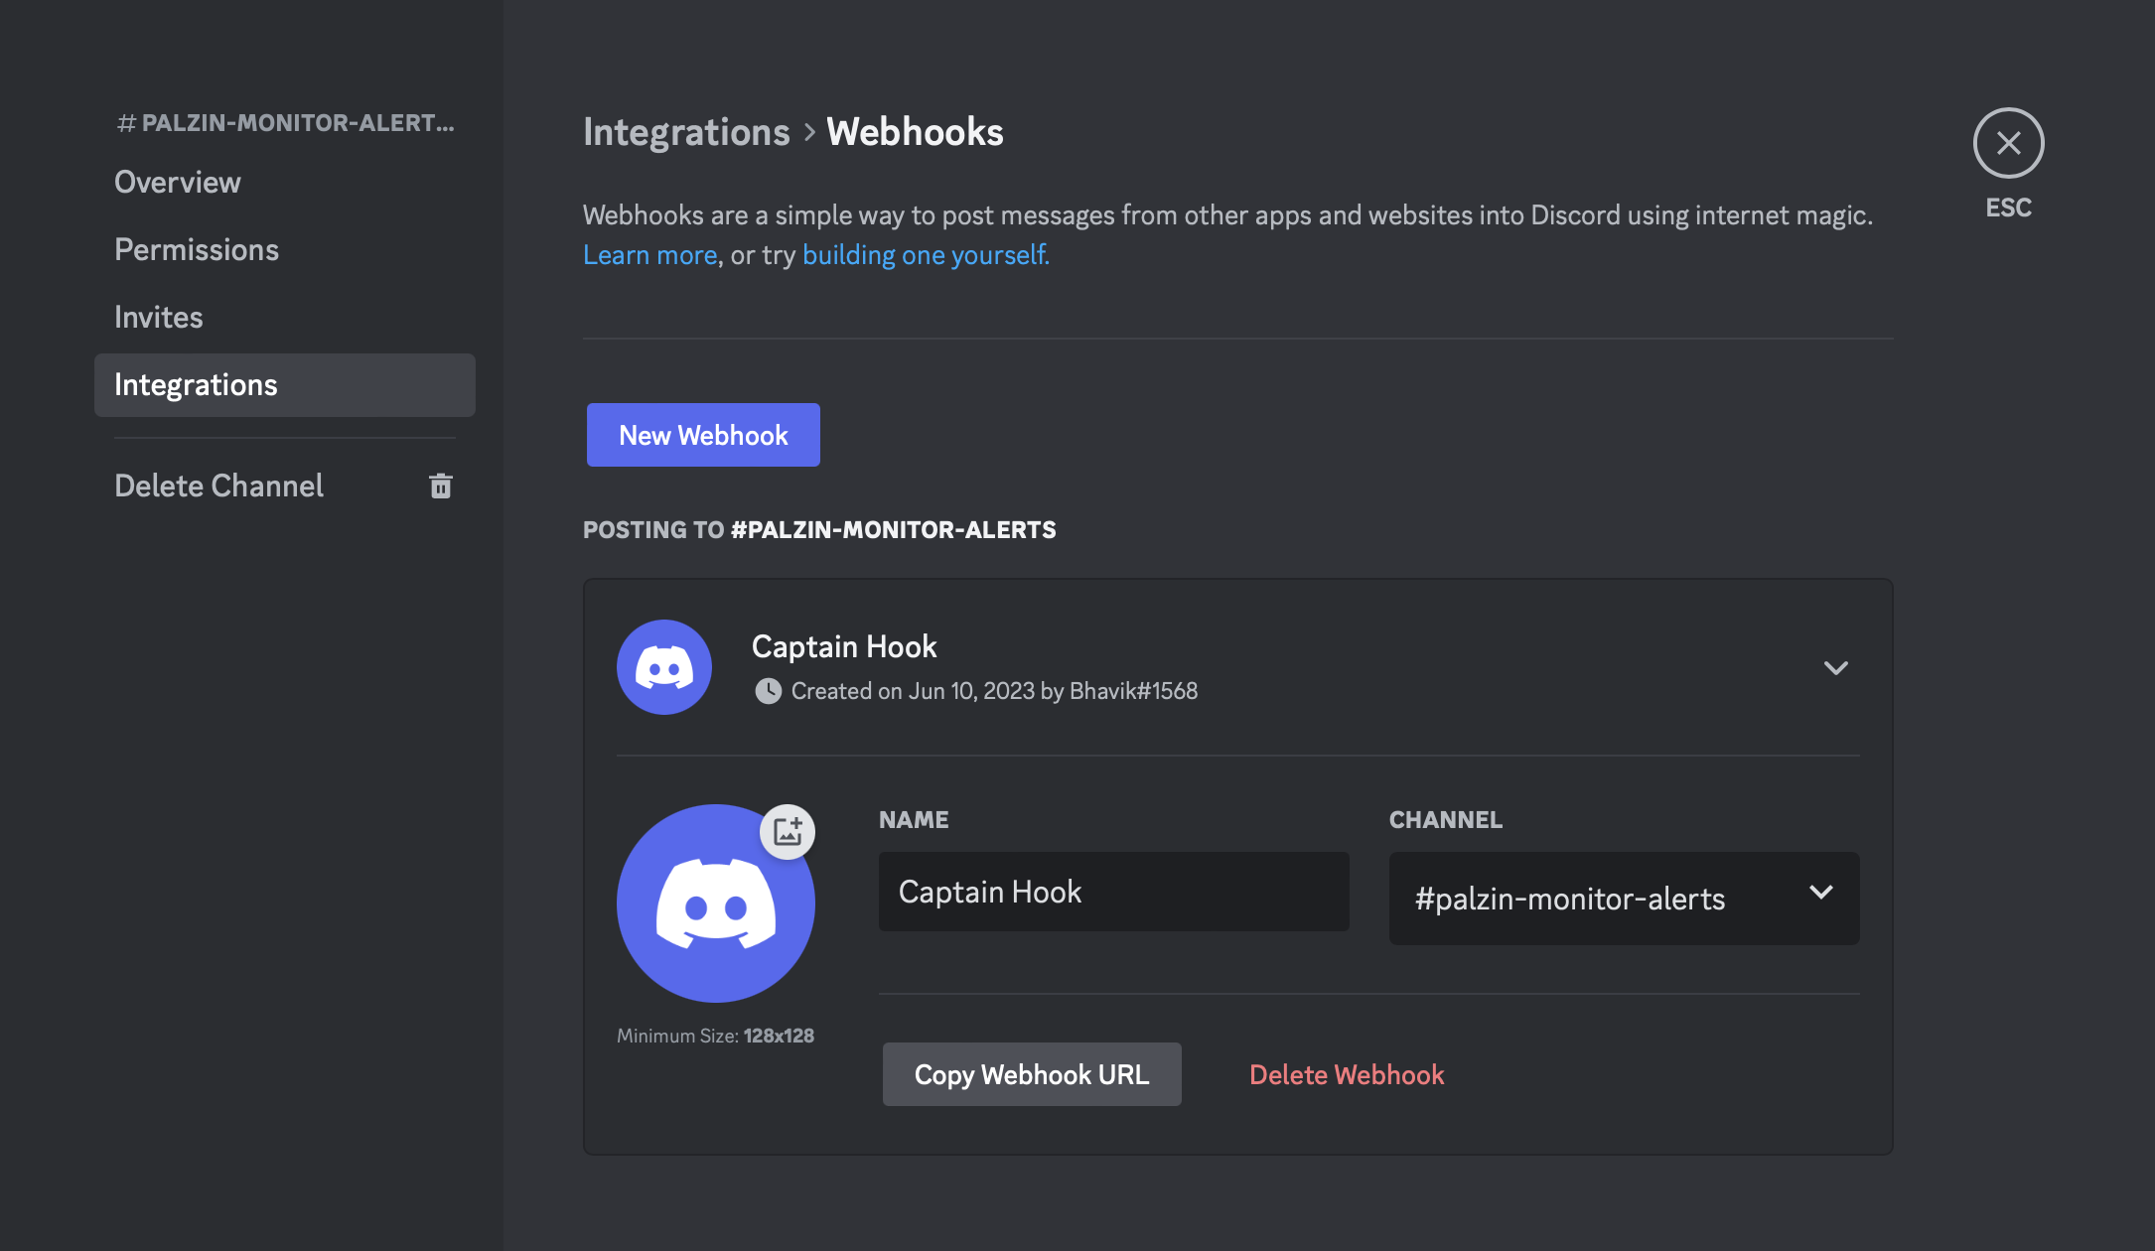Viewport: 2155px width, 1251px height.
Task: Select the Integrations sidebar item
Action: coord(284,385)
